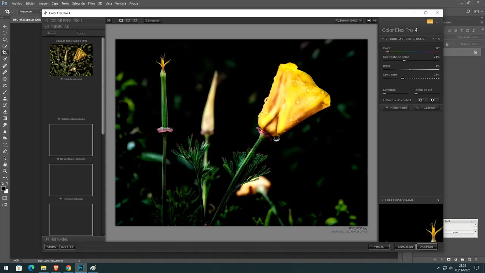Toggle left panel visibility icon in preview toolbar
485x273 pixels.
tap(109, 20)
